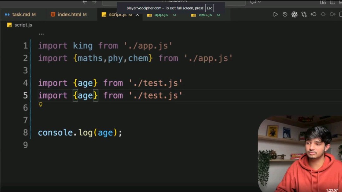The height and width of the screenshot is (192, 342).
Task: Click './app.js' string on line 1
Action: click(148, 46)
